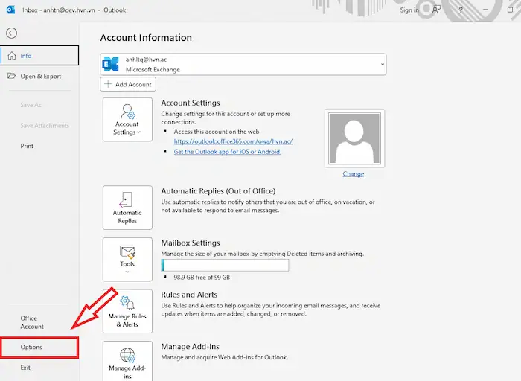Click the Change photo link
Screen dimensions: 521x381
click(x=354, y=173)
